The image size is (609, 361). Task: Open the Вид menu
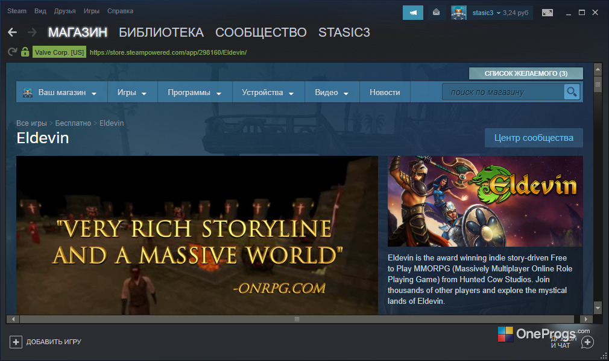tap(40, 11)
